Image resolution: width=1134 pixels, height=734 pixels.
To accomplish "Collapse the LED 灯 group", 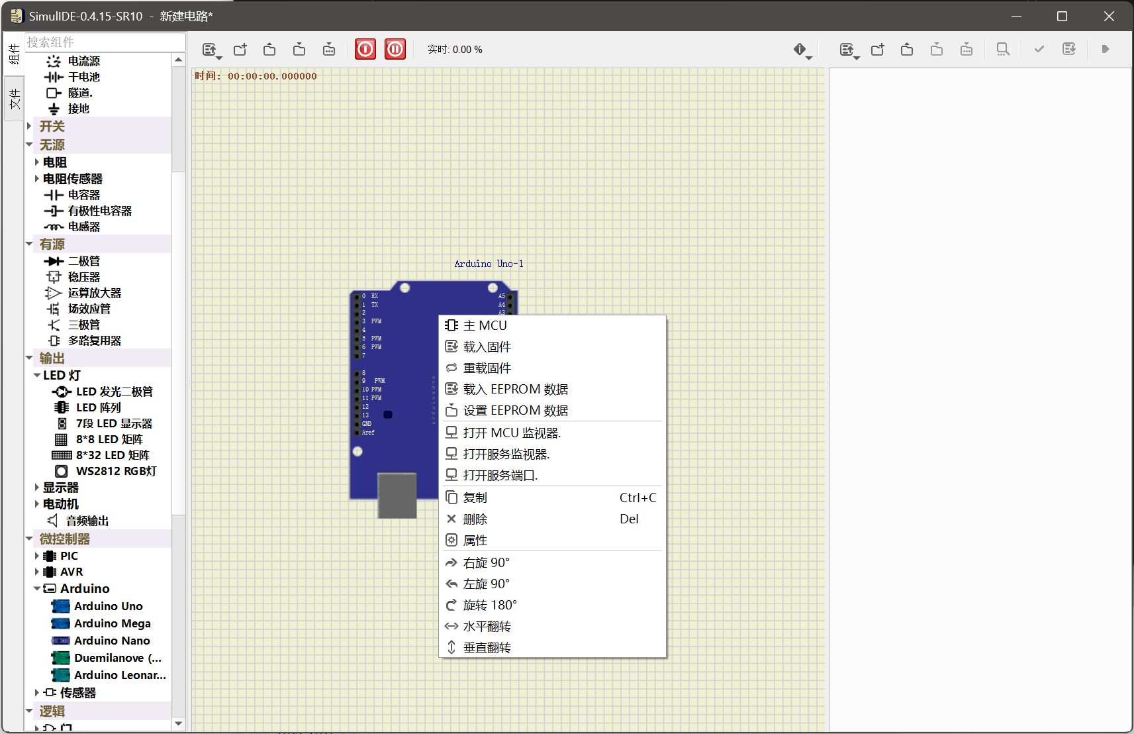I will [37, 375].
